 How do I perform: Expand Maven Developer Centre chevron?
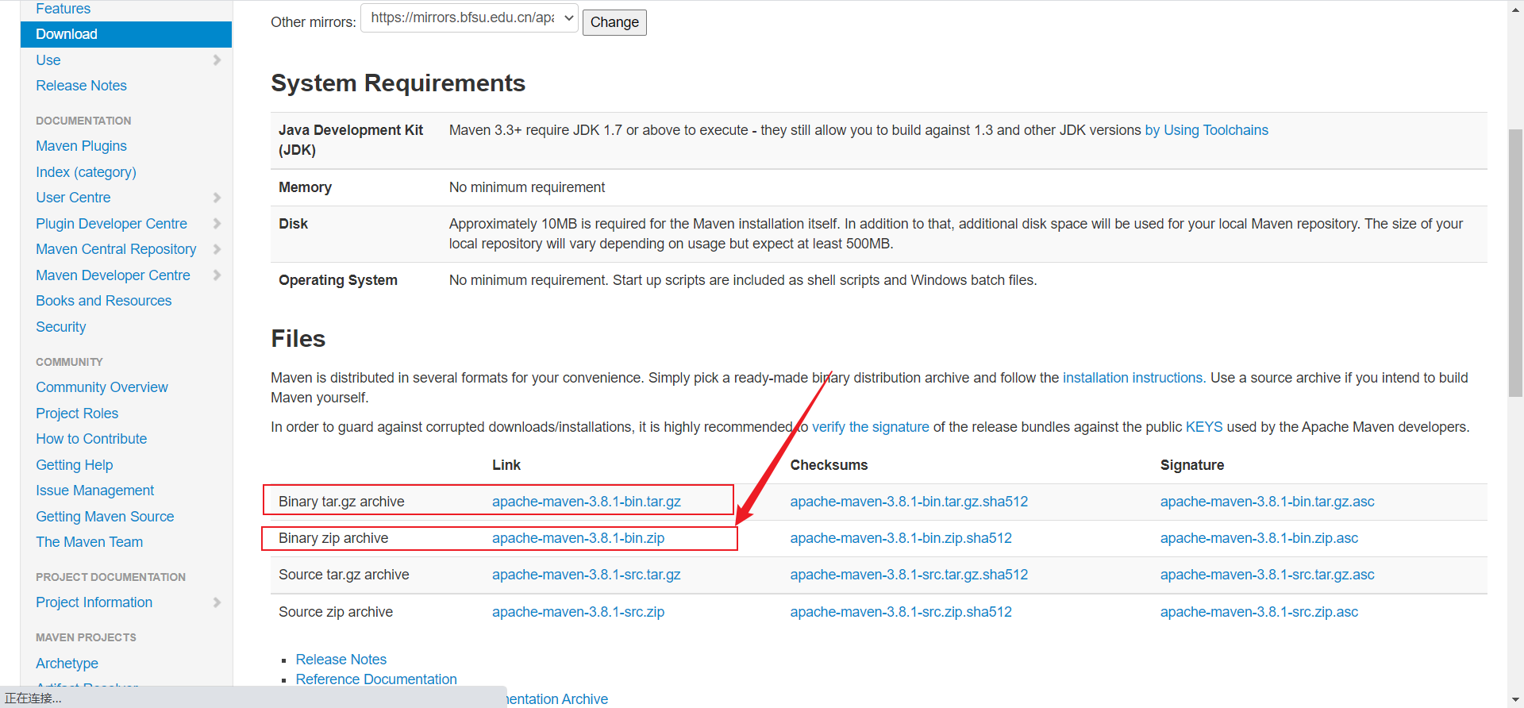tap(217, 275)
